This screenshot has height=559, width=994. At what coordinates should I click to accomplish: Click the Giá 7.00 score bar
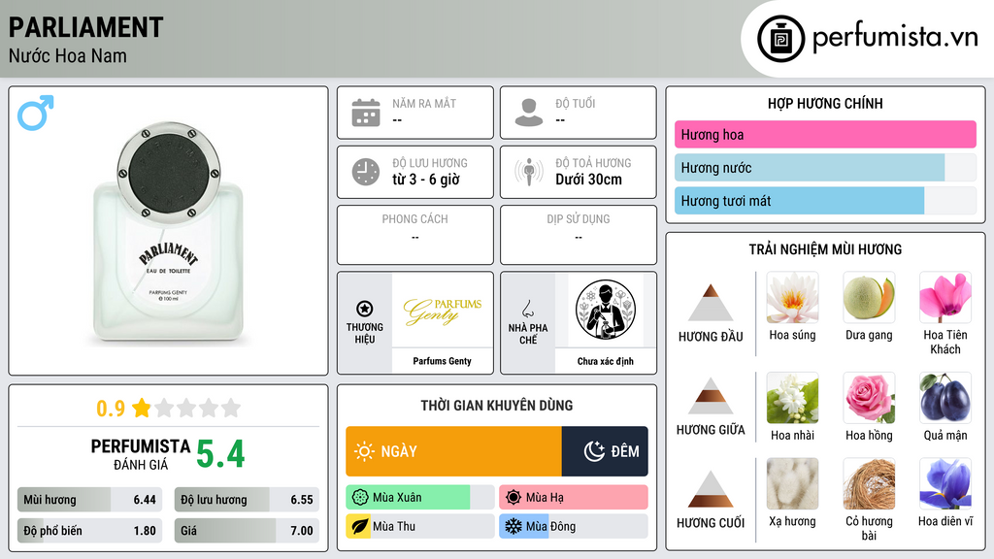tap(247, 531)
